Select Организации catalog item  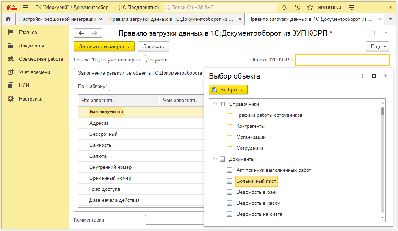(251, 137)
